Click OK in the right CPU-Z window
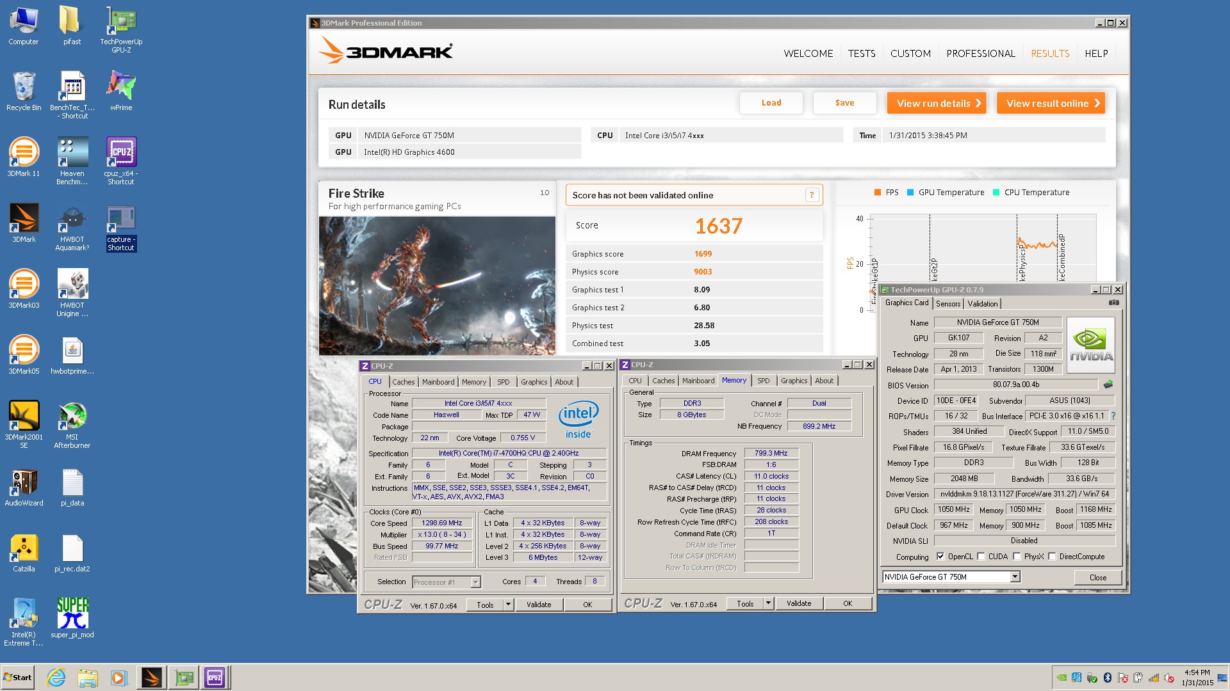The width and height of the screenshot is (1230, 691). pyautogui.click(x=848, y=603)
